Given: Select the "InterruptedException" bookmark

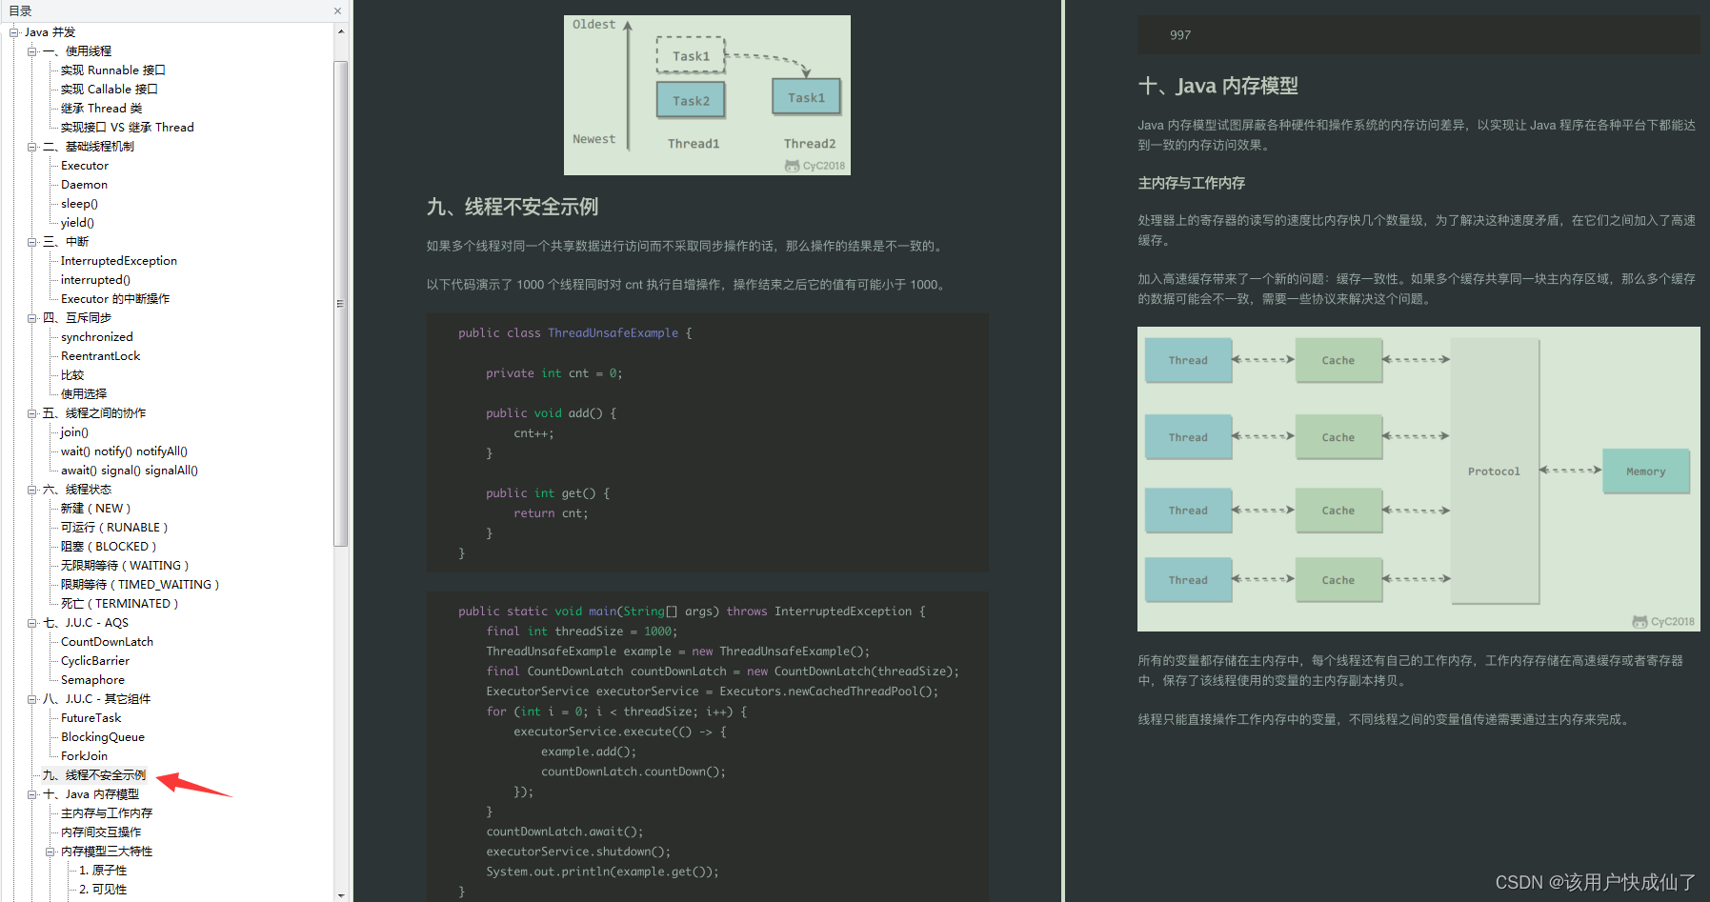Looking at the screenshot, I should click(118, 260).
